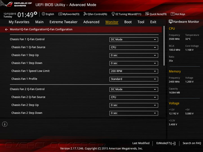
Task: Select the Monitor tab
Action: (112, 22)
